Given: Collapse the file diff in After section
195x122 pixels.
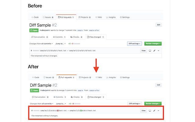Looking at the screenshot, I should pos(158,110).
